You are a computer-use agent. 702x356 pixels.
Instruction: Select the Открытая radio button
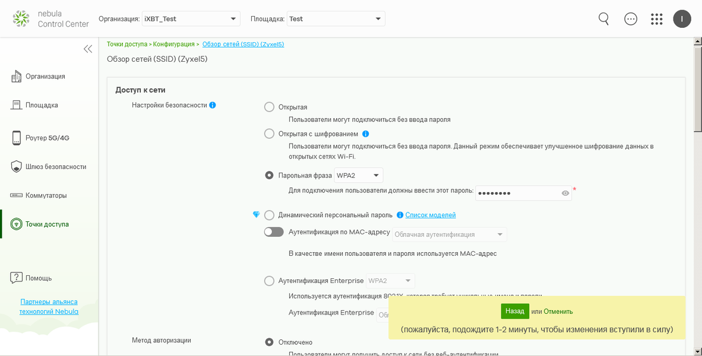click(269, 107)
